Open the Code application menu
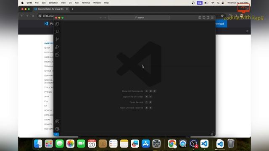Image resolution: width=269 pixels, height=151 pixels. [29, 3]
